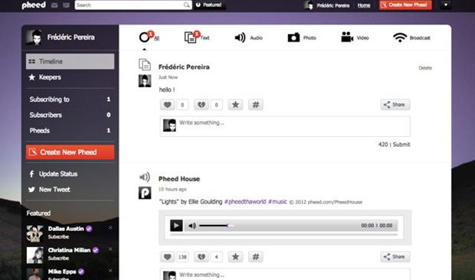The height and width of the screenshot is (280, 475).
Task: Click the Write something comment field on hello post
Action: (x=285, y=126)
